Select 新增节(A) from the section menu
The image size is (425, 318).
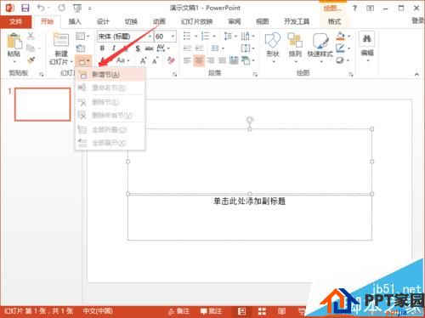(110, 75)
